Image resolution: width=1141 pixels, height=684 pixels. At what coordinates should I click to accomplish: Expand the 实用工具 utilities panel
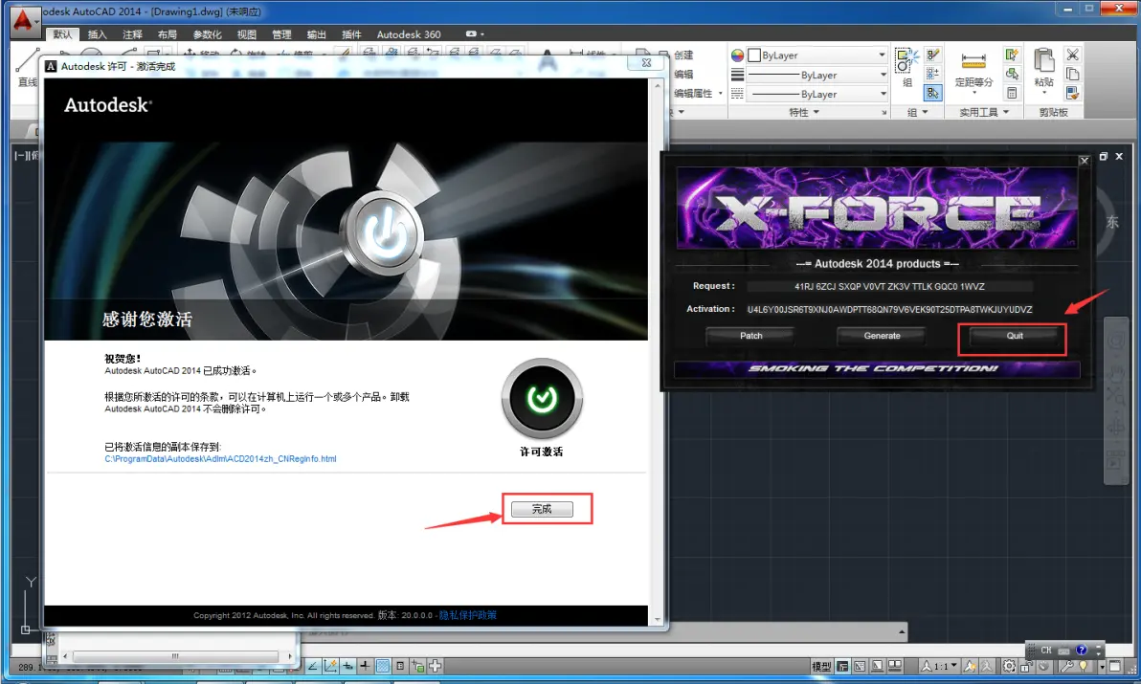(x=984, y=112)
